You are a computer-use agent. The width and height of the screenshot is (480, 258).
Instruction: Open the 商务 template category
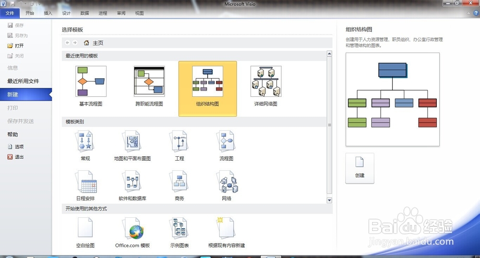coord(180,186)
